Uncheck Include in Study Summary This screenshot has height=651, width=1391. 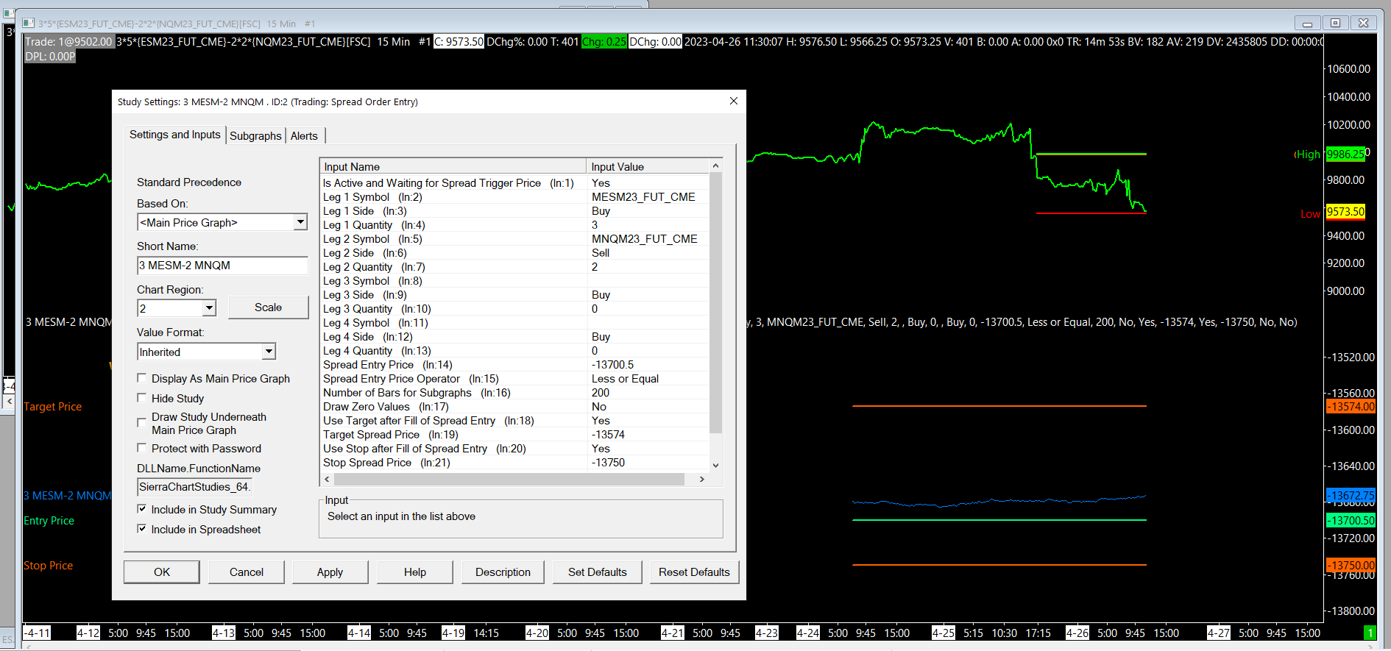click(x=141, y=509)
